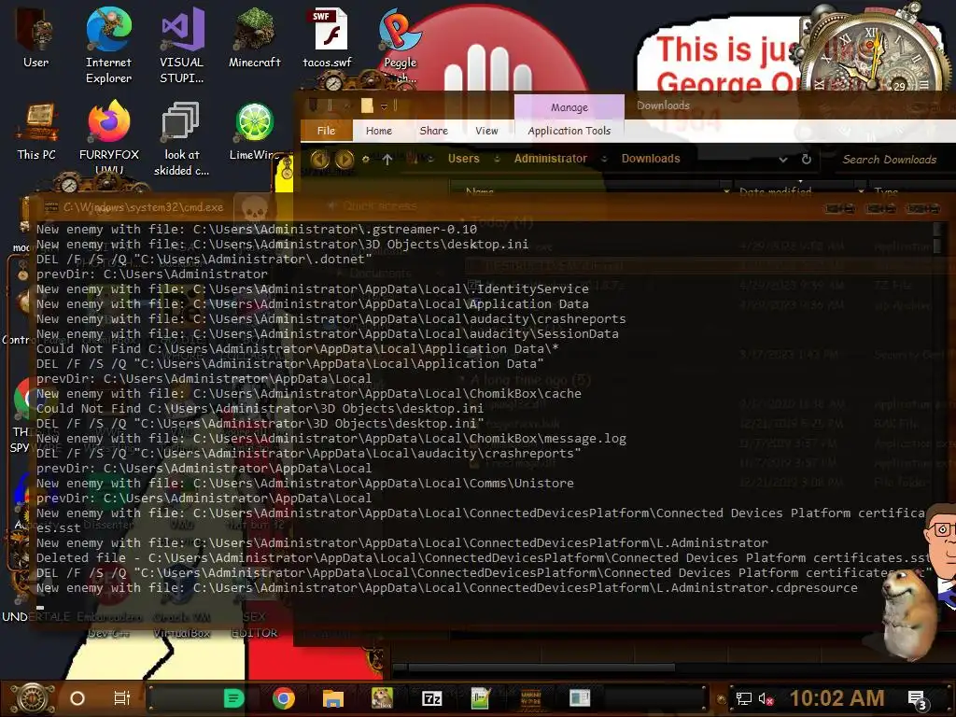The height and width of the screenshot is (717, 956).
Task: Select the tacos.swf file on desktop
Action: click(328, 37)
